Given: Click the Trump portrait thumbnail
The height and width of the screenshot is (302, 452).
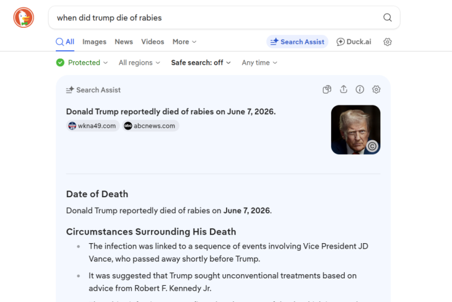Looking at the screenshot, I should [355, 130].
